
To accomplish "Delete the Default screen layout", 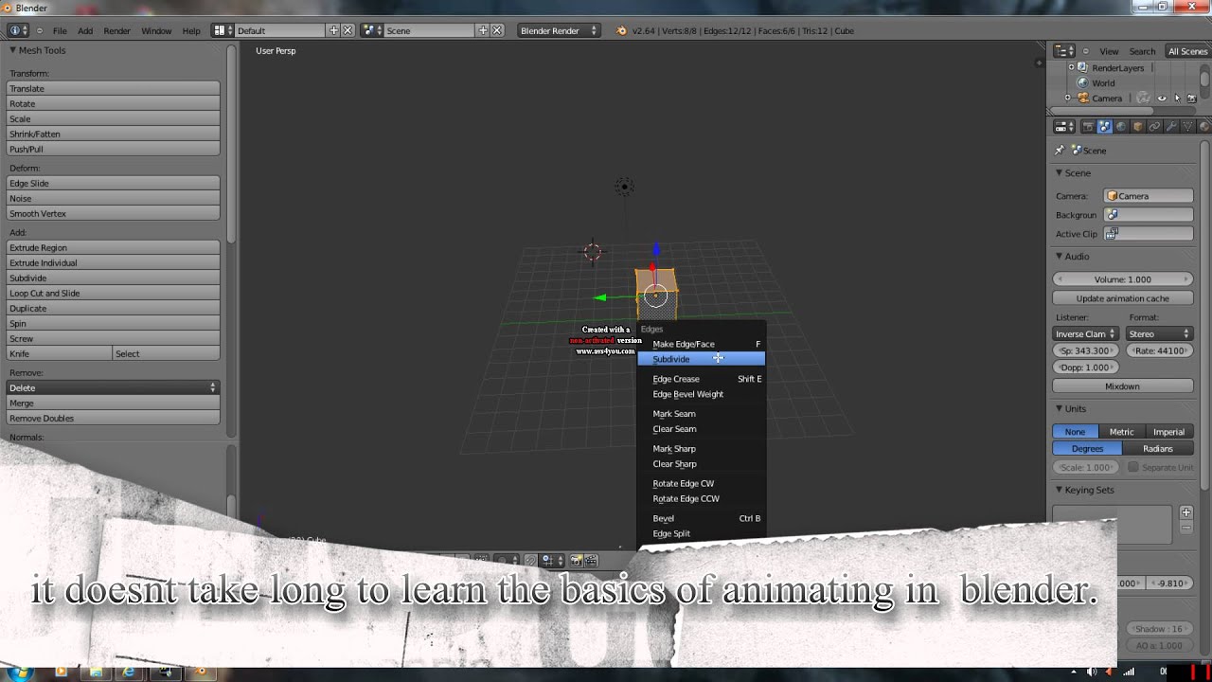I will [348, 30].
